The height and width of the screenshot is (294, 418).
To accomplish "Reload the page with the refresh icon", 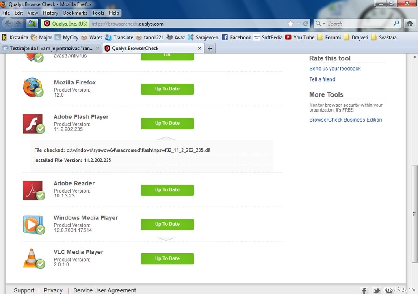I will pos(305,24).
